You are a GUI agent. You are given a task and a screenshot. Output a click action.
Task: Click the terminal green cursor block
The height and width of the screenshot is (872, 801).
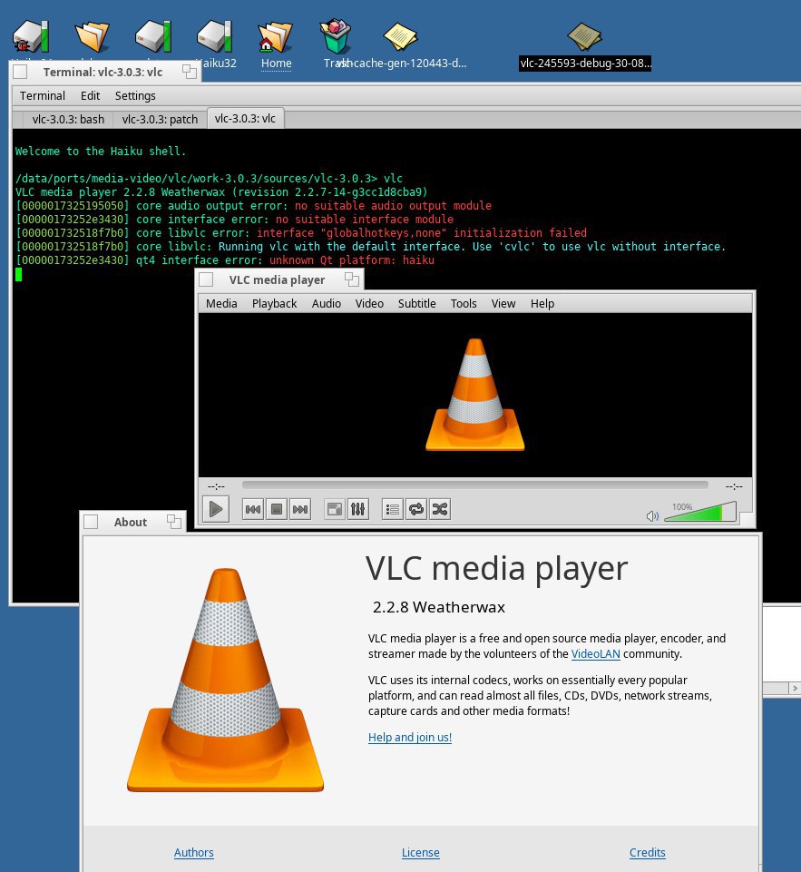click(18, 274)
